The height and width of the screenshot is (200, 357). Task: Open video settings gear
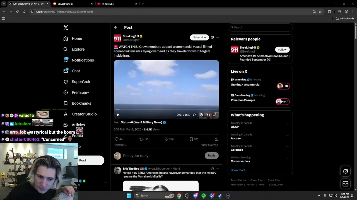[x=201, y=115]
